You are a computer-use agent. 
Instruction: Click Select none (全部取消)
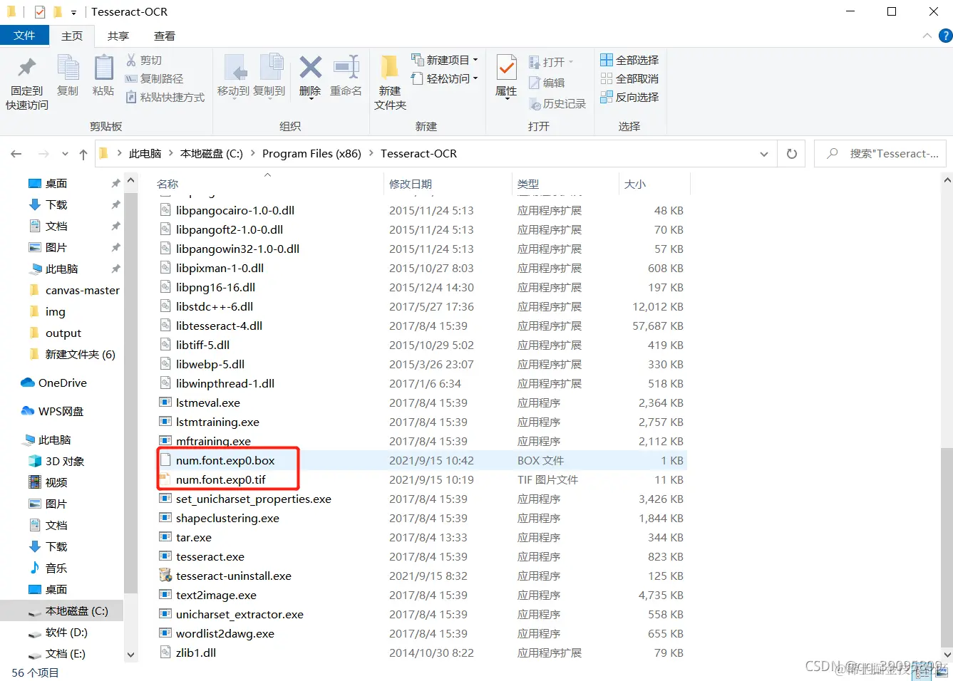[629, 78]
